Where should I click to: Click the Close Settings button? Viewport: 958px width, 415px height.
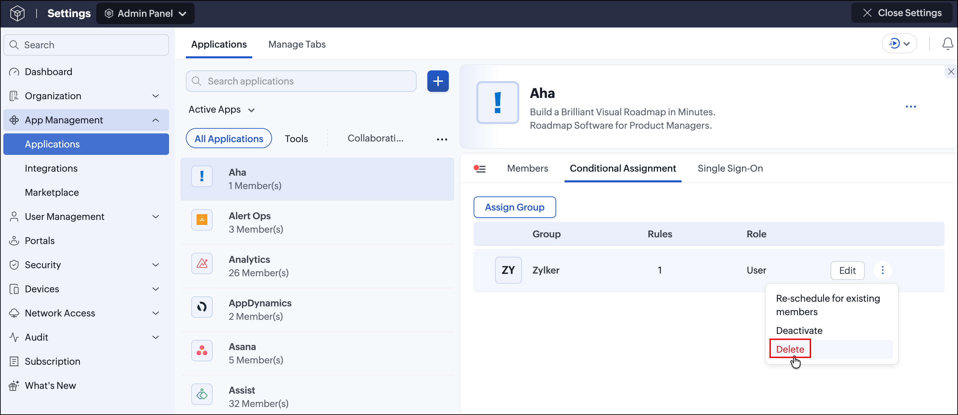902,13
